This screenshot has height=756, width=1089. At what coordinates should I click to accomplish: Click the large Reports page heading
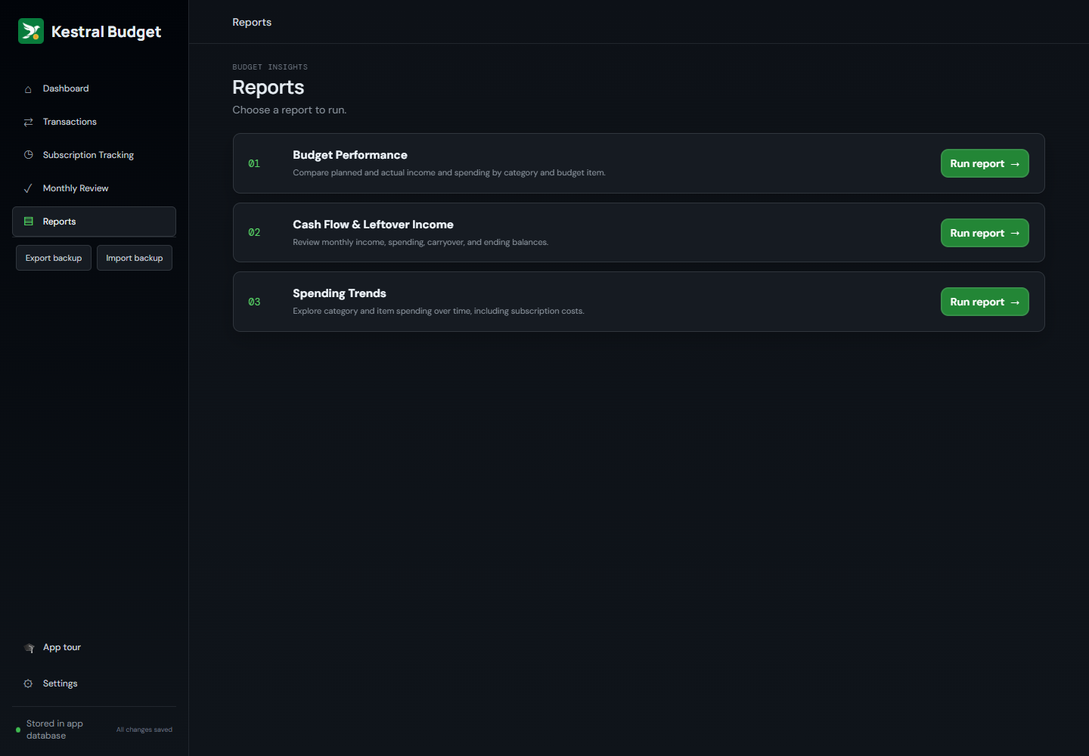coord(268,88)
